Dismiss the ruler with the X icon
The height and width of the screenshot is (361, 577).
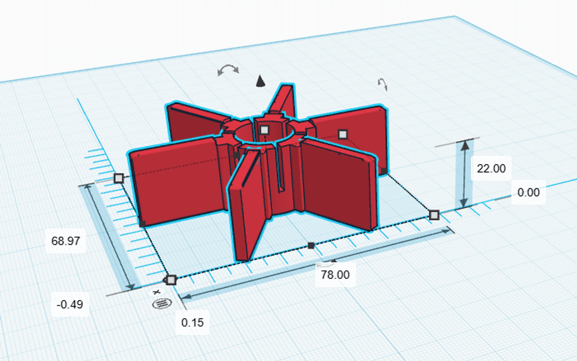click(x=156, y=292)
